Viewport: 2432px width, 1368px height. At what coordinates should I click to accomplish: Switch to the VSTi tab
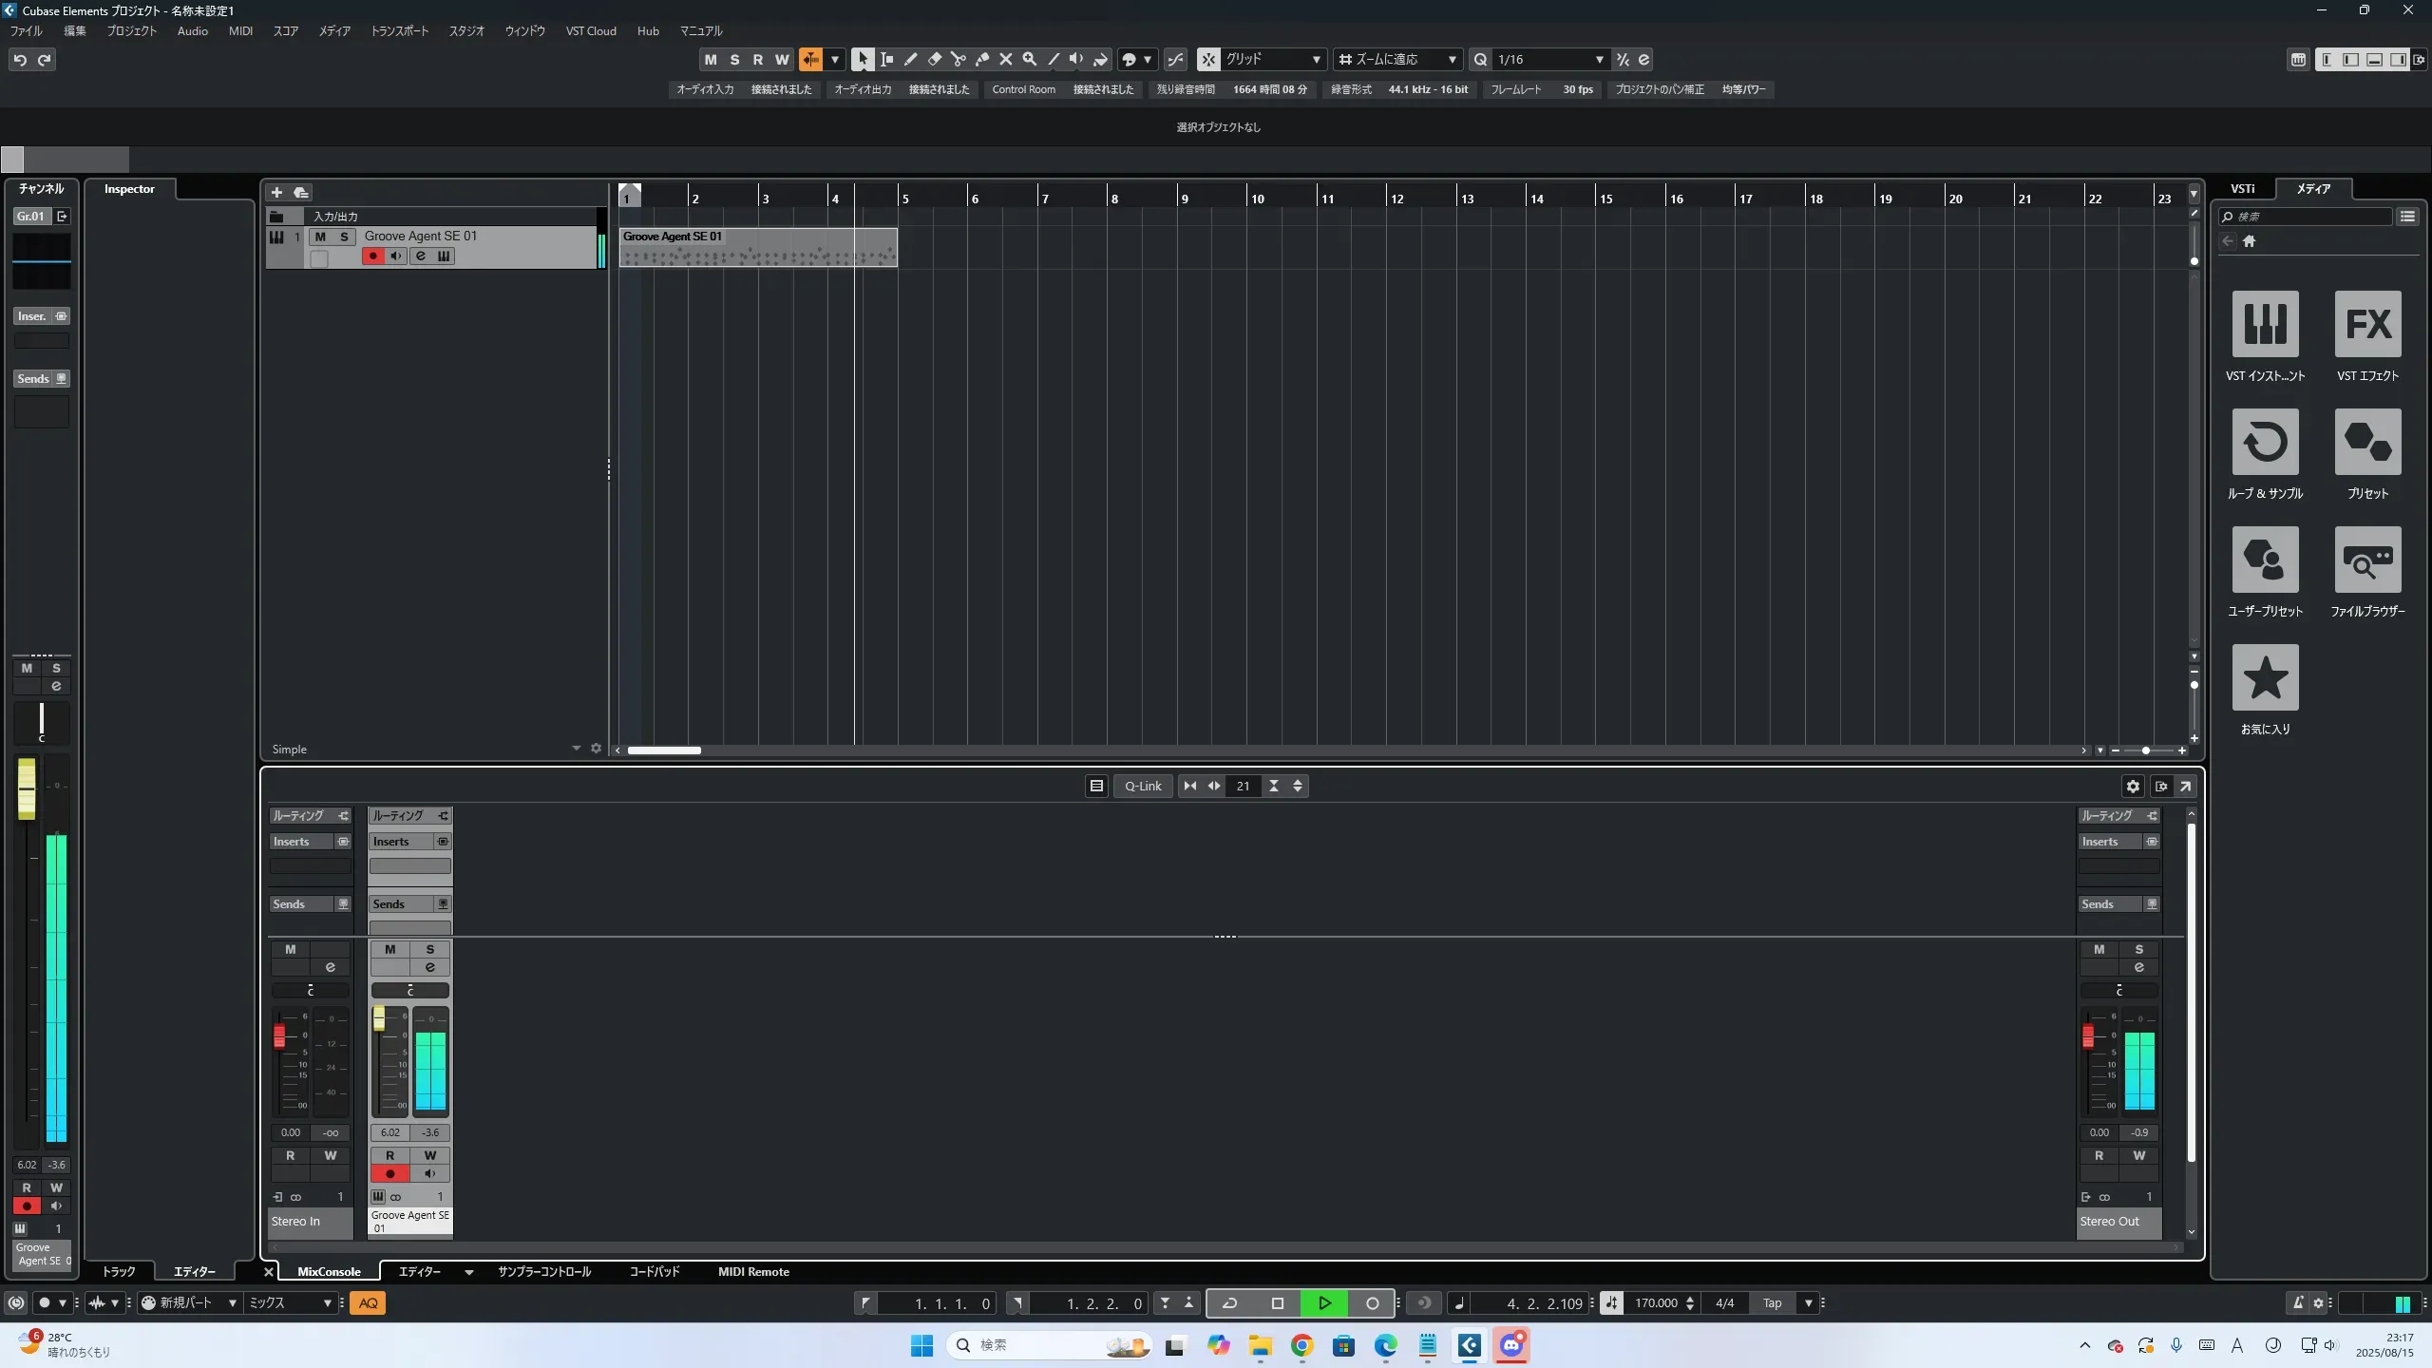2242,188
